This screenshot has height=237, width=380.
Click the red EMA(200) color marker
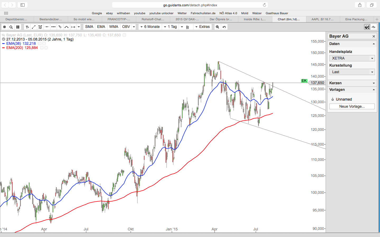(3, 48)
